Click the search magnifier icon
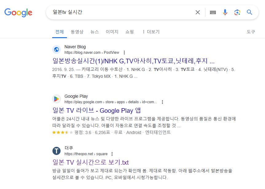Screen dimensions: 265x189 [249, 12]
